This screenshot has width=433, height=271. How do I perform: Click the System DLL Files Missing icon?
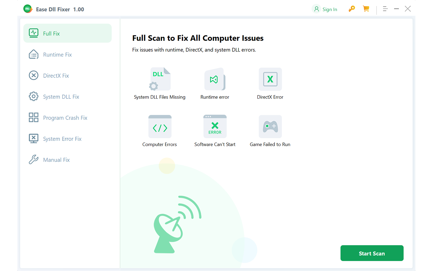click(160, 79)
